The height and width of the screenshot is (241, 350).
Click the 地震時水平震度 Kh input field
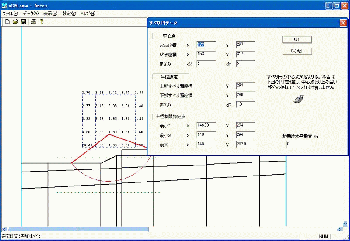tap(297, 145)
